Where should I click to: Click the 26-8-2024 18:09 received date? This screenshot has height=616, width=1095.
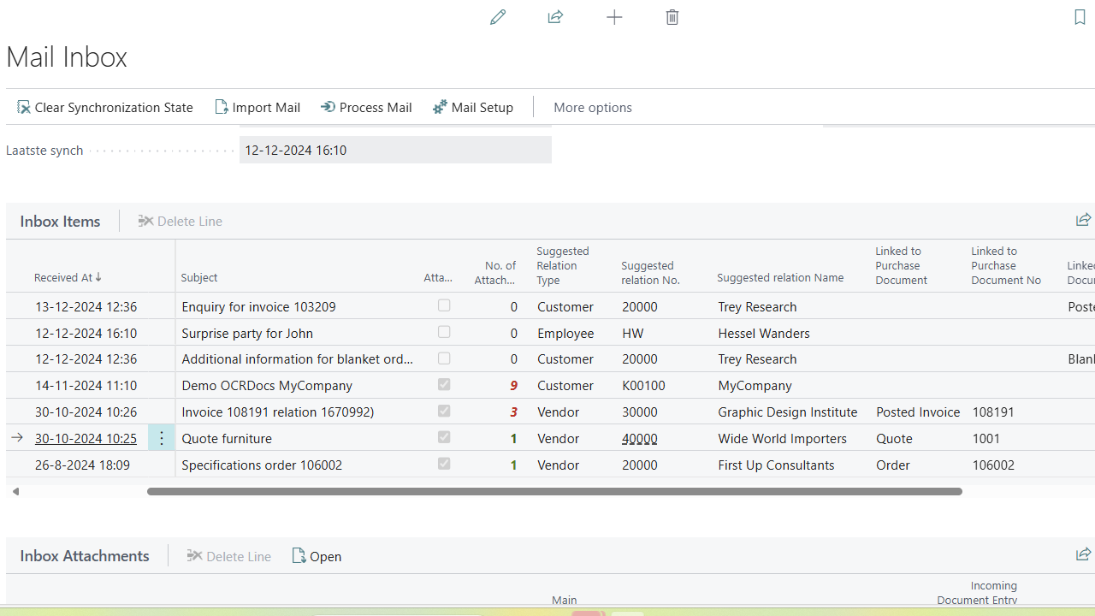point(82,465)
